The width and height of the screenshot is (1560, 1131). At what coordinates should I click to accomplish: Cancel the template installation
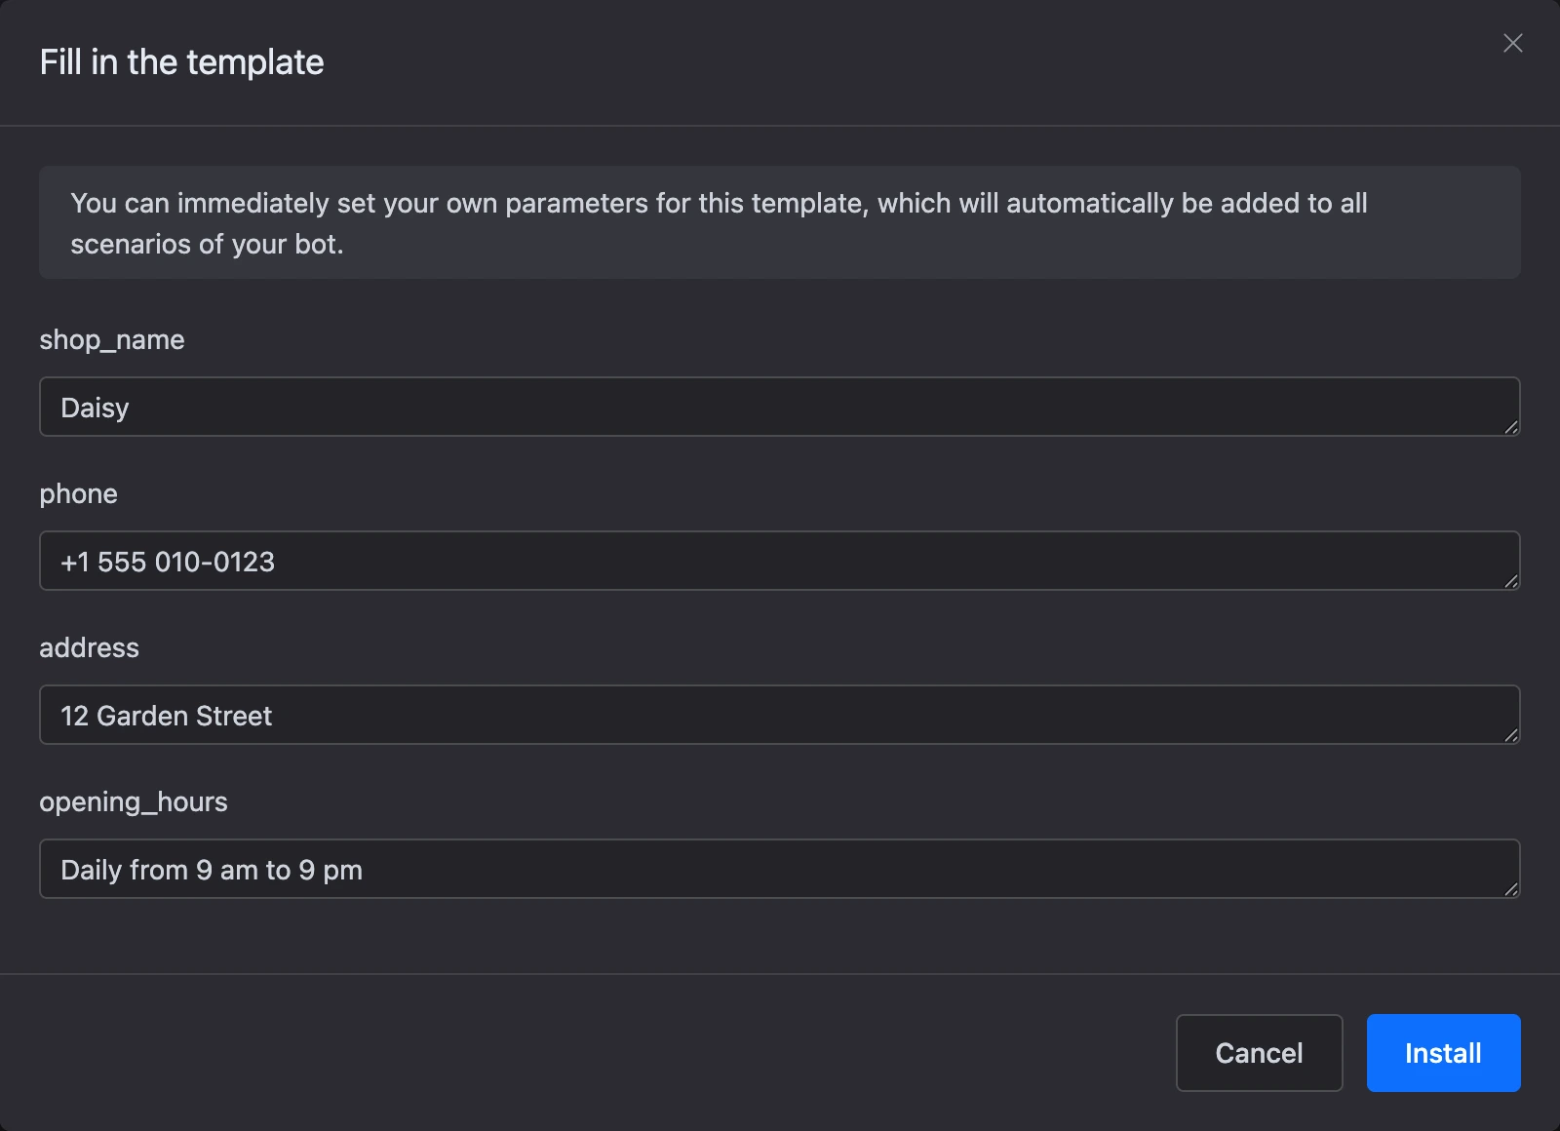[1259, 1053]
